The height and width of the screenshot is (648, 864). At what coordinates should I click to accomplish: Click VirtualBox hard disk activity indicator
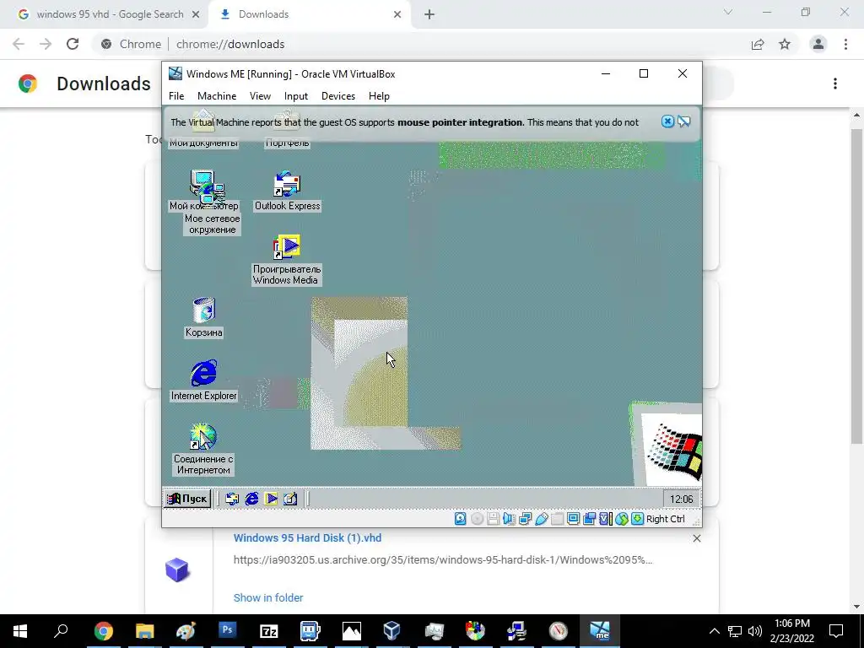tap(460, 519)
